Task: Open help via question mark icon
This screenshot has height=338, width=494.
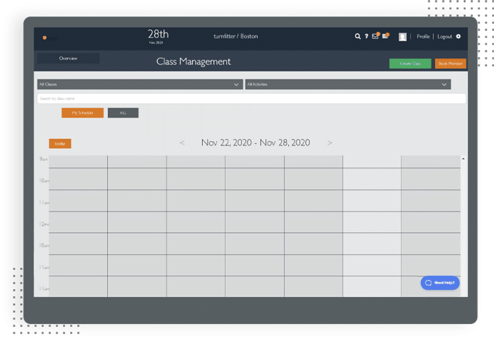Action: coord(366,36)
